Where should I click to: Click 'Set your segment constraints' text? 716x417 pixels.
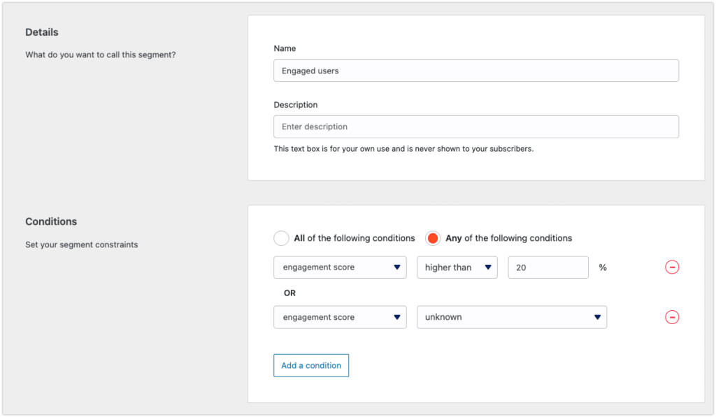tap(81, 244)
